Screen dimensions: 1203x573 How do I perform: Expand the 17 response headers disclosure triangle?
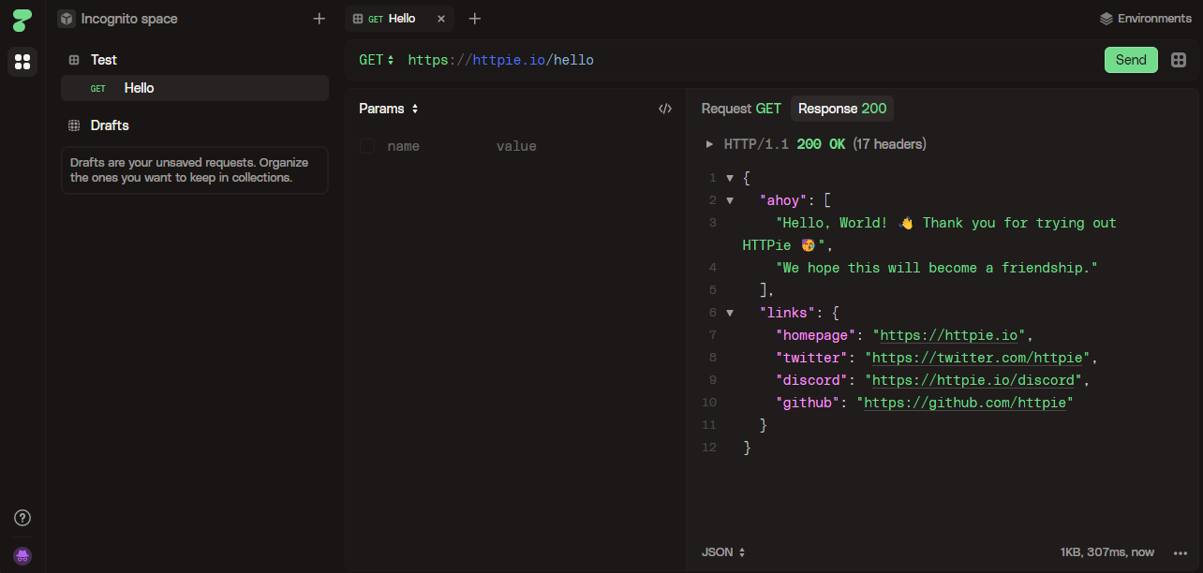(x=710, y=143)
